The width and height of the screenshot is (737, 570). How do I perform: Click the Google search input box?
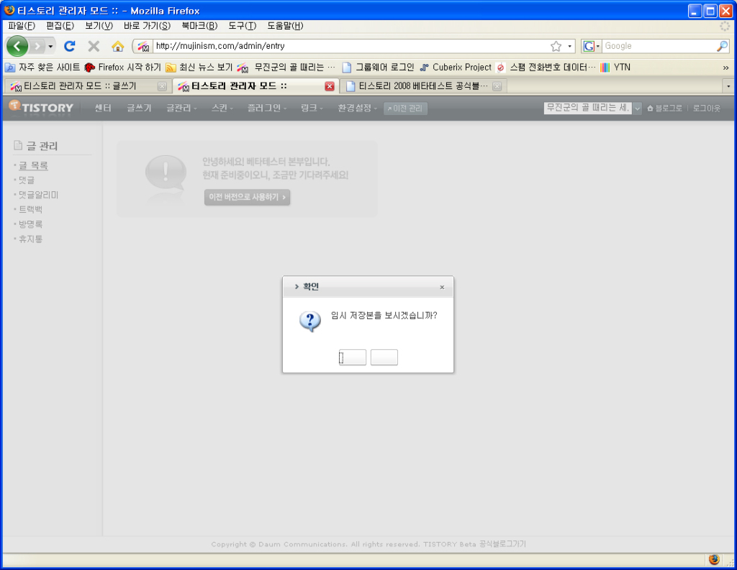[x=659, y=46]
